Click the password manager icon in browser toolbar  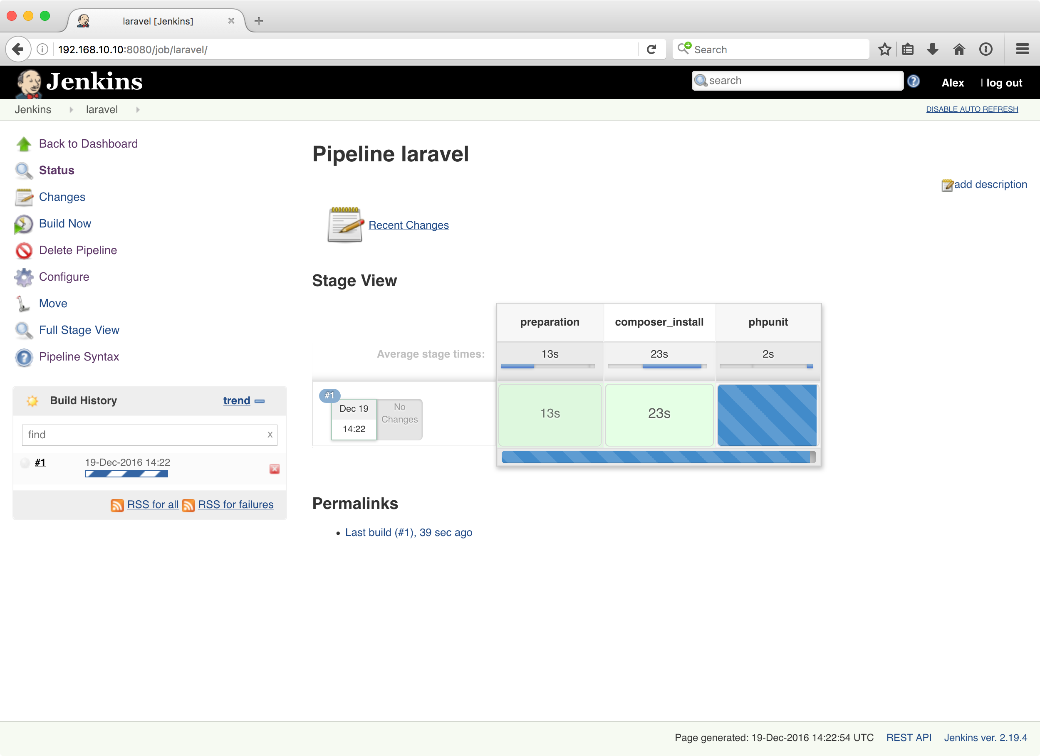coord(986,49)
